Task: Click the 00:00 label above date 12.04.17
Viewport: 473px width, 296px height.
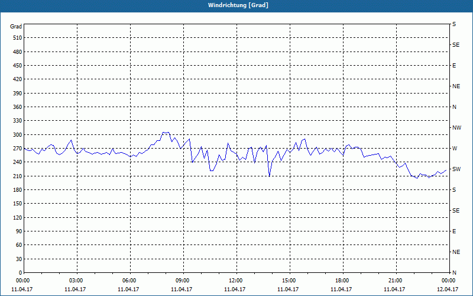Action: tap(449, 281)
